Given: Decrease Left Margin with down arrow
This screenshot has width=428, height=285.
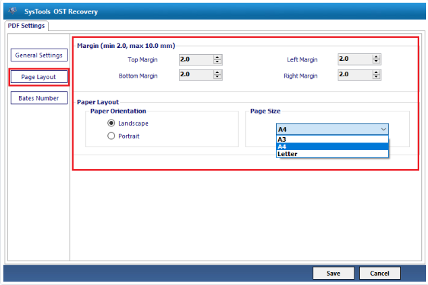Looking at the screenshot, I should tap(376, 61).
